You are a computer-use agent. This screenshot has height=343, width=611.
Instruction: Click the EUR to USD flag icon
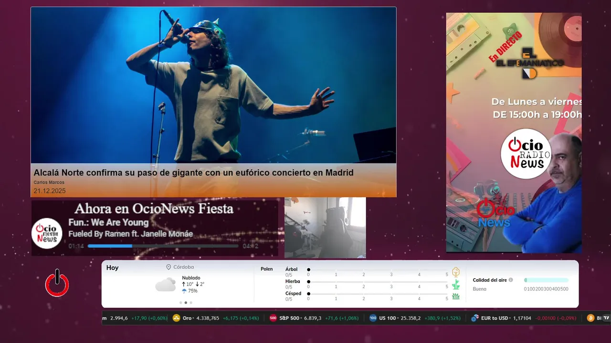coord(474,318)
